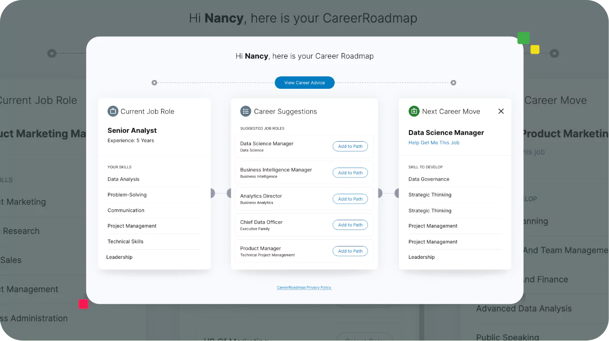Image resolution: width=609 pixels, height=341 pixels.
Task: Click the list icon beside Career Suggestions
Action: pos(245,111)
